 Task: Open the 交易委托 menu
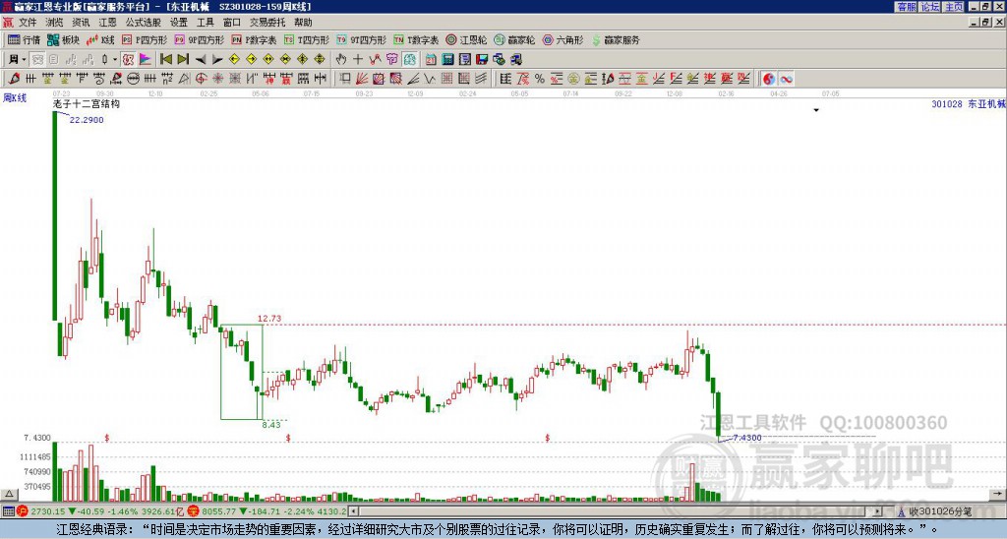(267, 23)
